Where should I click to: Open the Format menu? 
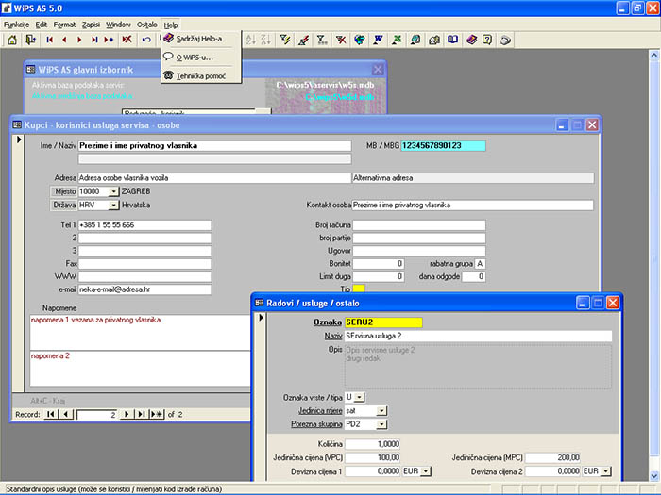point(64,25)
